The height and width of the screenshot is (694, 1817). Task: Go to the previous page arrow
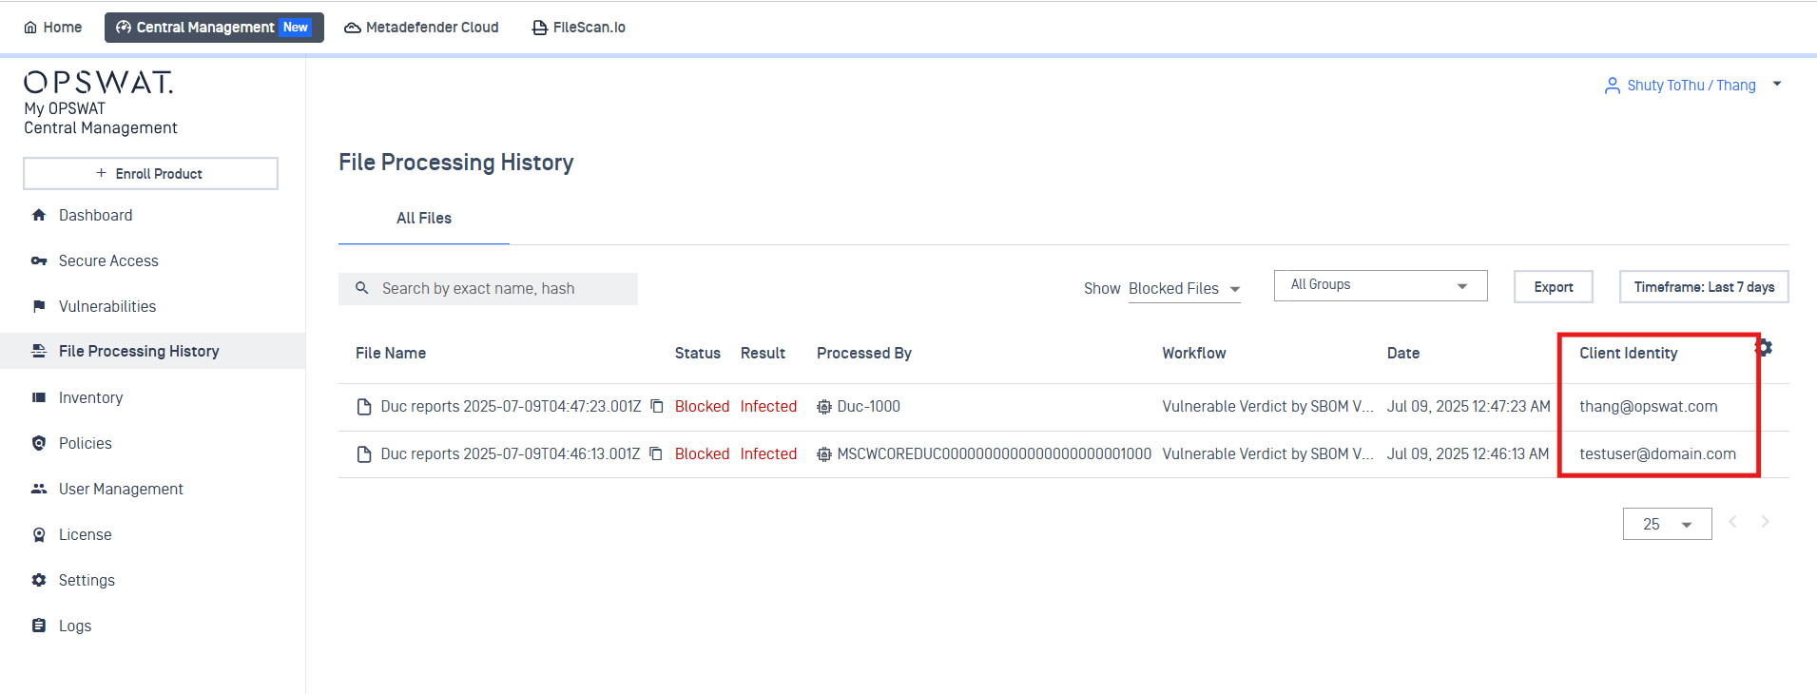(1733, 521)
